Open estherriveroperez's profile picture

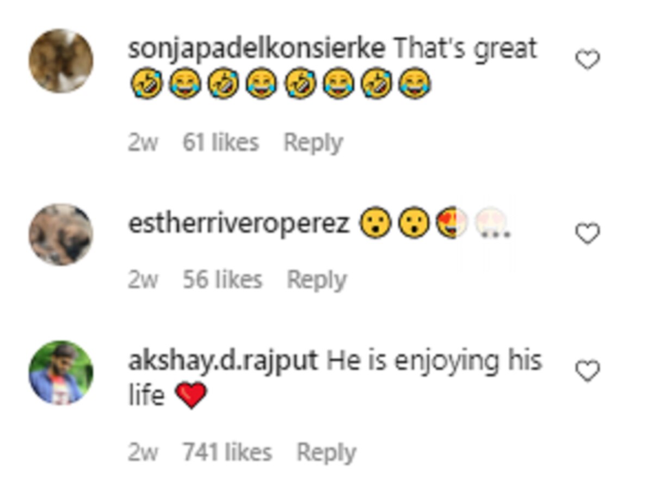[61, 235]
